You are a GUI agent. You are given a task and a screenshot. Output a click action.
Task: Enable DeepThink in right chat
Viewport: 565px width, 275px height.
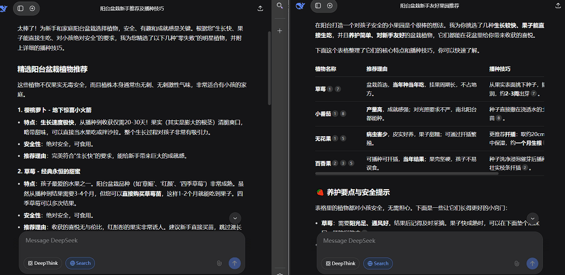341,263
